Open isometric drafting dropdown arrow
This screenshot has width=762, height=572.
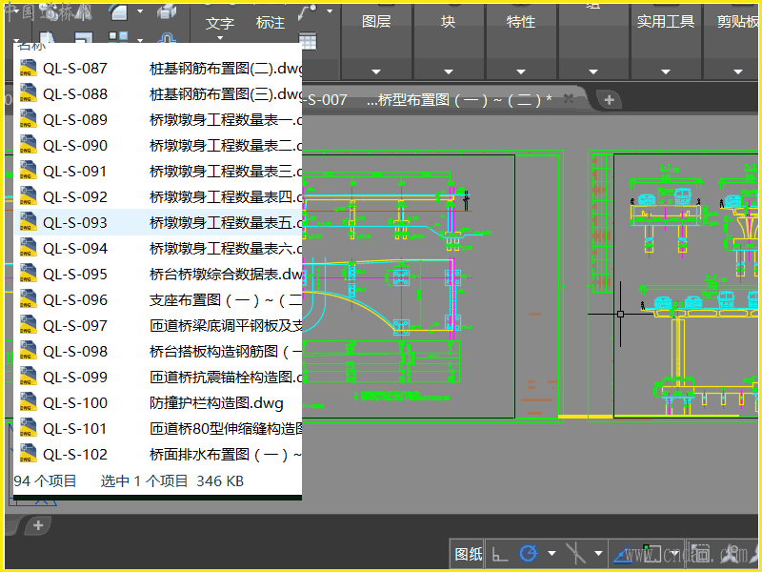pos(598,554)
